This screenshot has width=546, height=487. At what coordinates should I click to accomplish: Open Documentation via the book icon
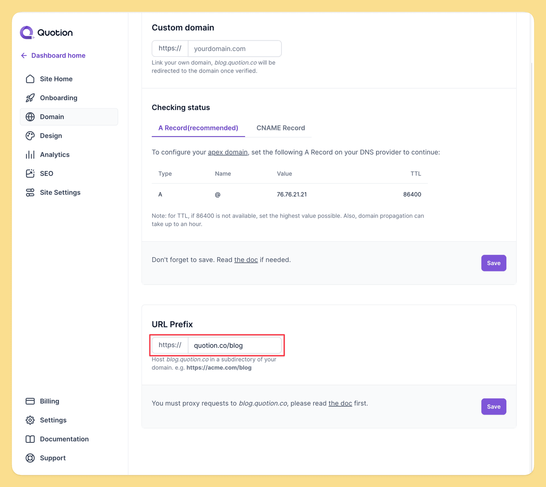30,439
